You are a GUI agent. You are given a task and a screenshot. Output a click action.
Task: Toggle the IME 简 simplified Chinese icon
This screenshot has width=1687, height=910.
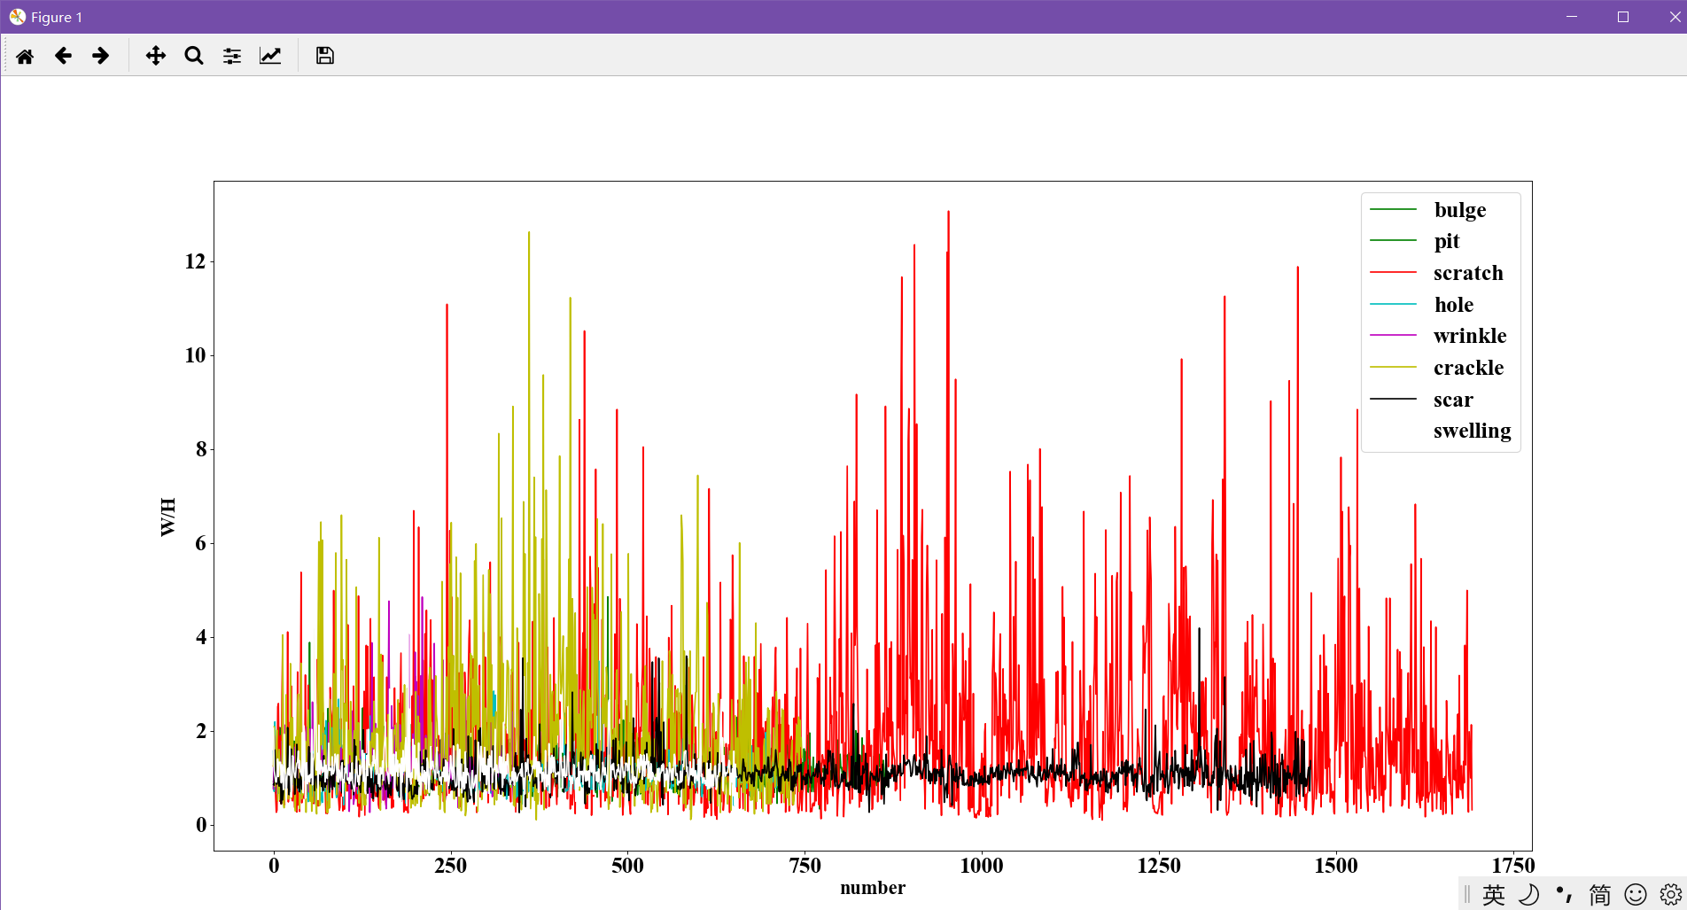pyautogui.click(x=1600, y=895)
